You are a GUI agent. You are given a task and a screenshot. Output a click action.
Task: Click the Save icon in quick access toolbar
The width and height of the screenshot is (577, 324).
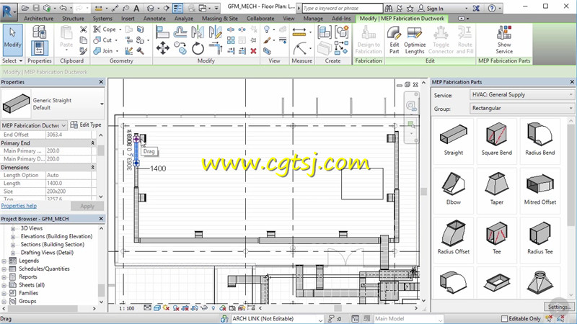[x=36, y=8]
